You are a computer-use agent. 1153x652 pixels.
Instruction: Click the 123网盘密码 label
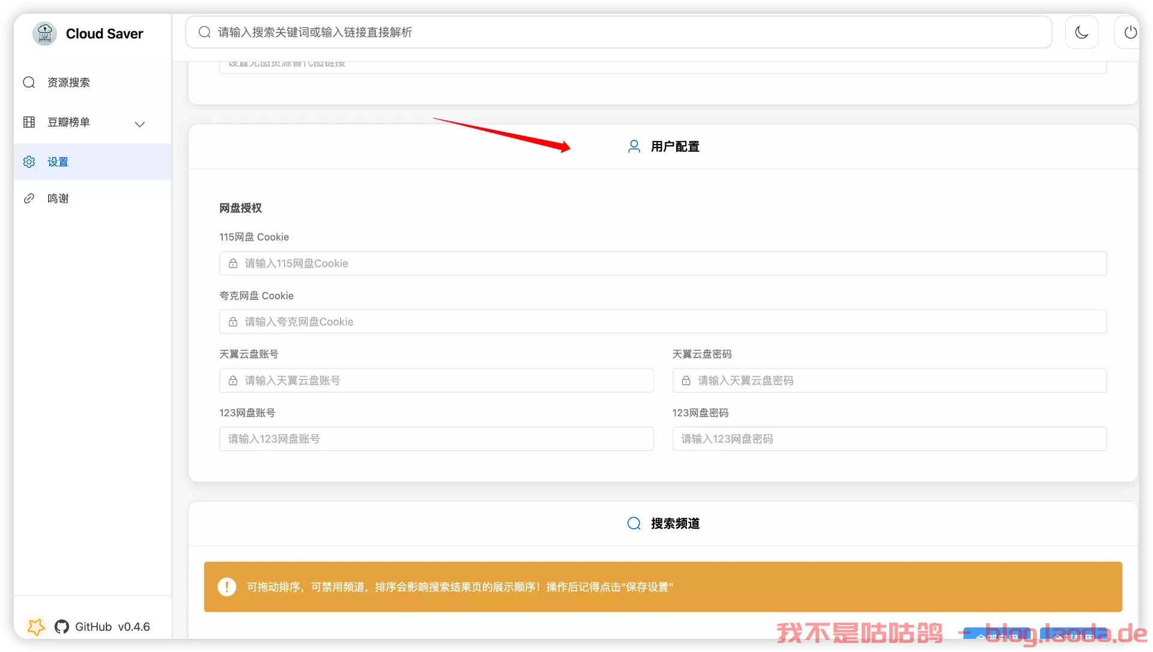[700, 413]
